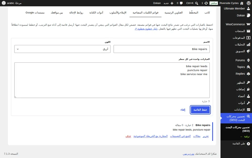Click the appearance brush icon (المظهر)

(x=248, y=83)
